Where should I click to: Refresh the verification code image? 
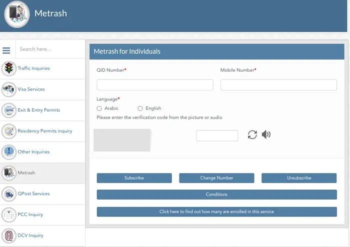(x=252, y=134)
